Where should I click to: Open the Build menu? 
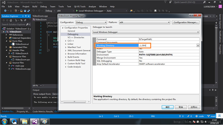(x=35, y=7)
